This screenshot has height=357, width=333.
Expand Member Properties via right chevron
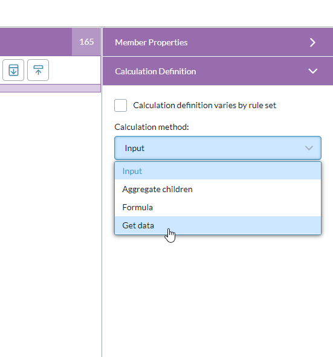(312, 42)
